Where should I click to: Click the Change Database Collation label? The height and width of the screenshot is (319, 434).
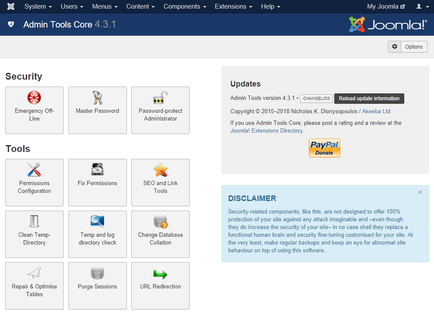160,238
